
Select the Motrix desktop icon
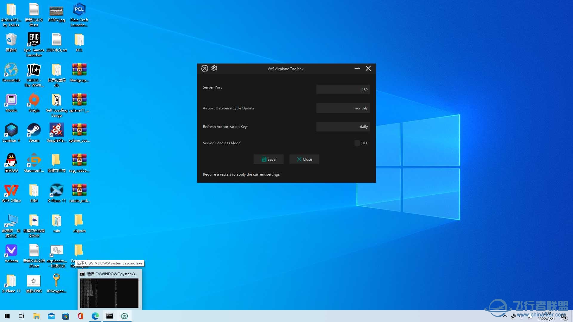[11, 103]
